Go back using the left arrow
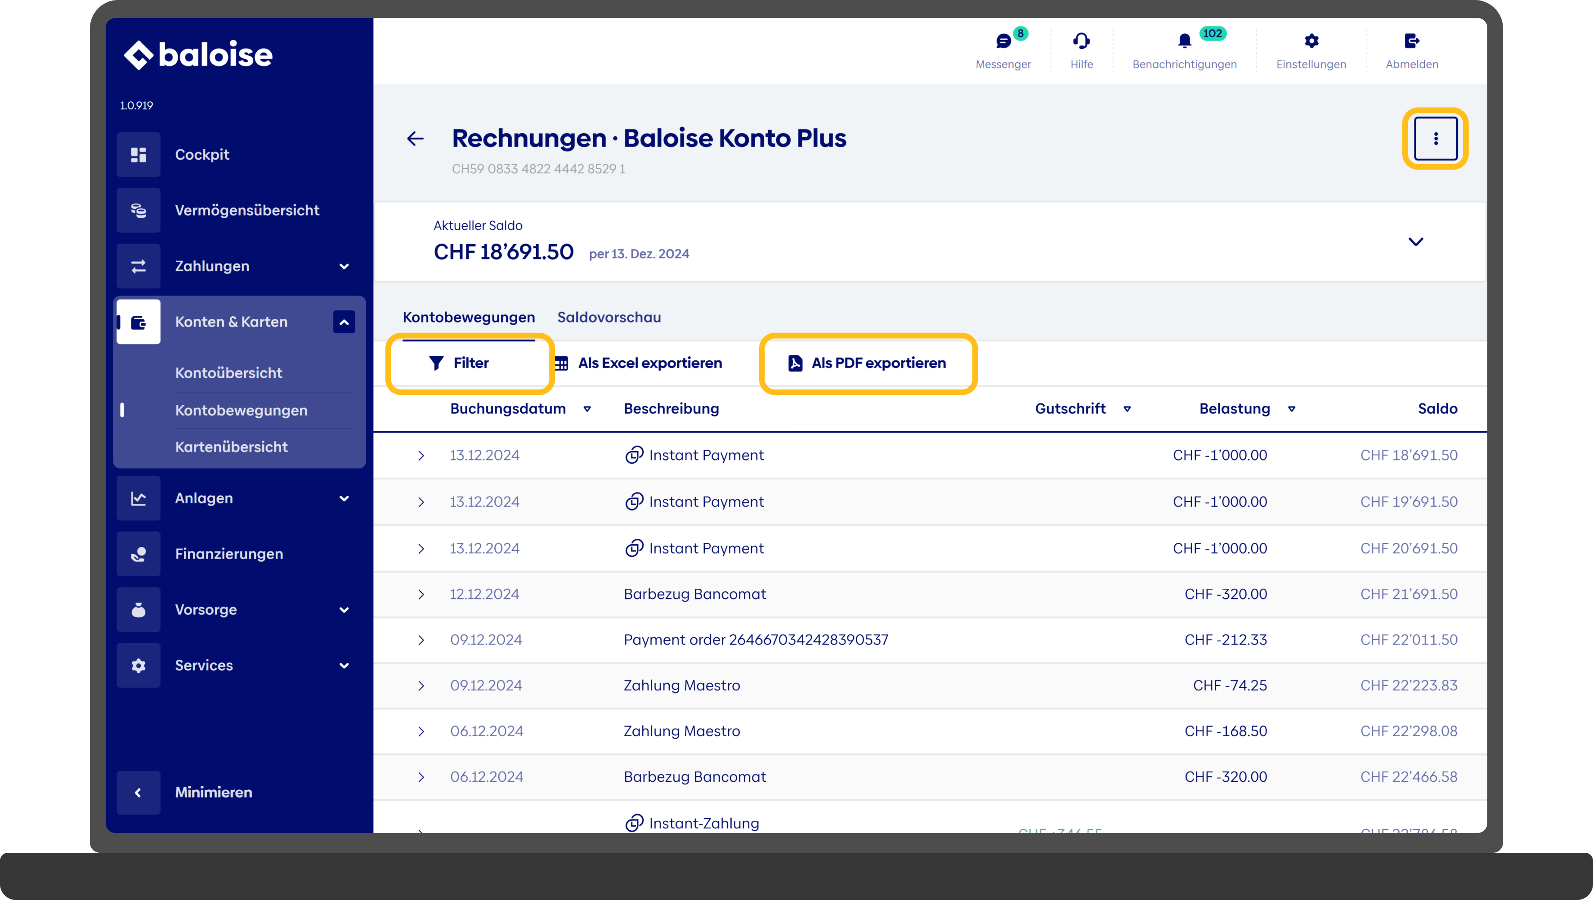Screen dimensions: 1593x900 pos(416,139)
